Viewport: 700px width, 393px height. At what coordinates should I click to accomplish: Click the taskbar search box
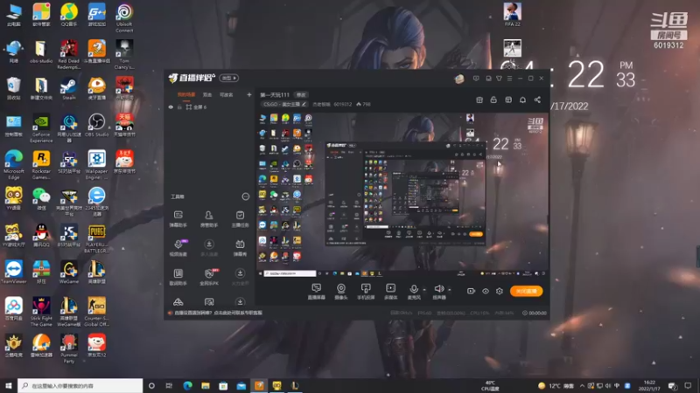coord(80,385)
